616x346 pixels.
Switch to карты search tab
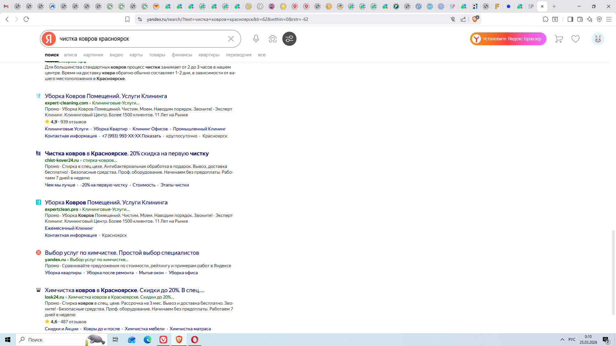coord(136,55)
